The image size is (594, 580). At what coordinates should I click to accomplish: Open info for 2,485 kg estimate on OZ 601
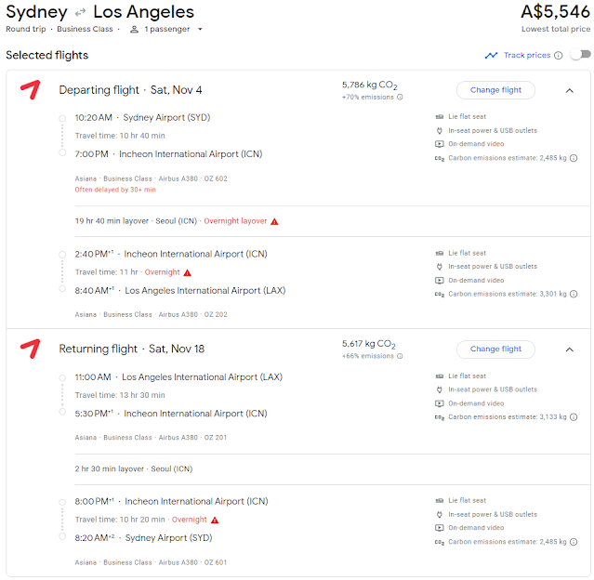(574, 542)
